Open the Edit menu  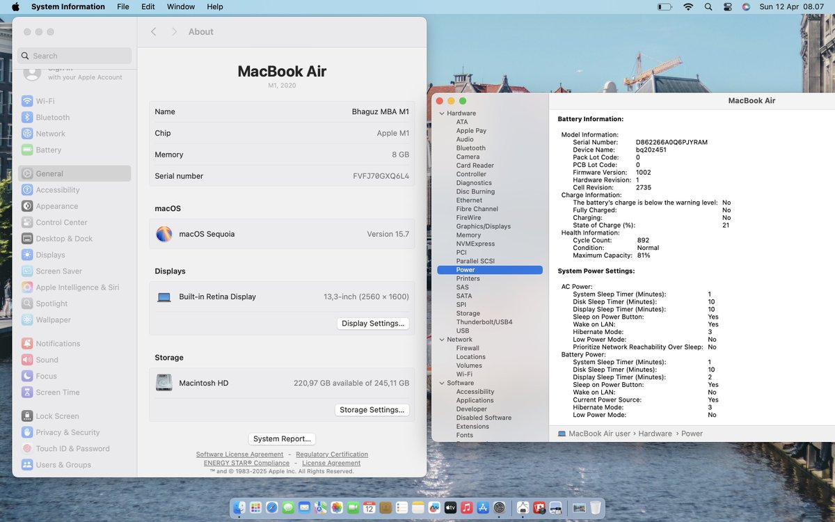148,6
